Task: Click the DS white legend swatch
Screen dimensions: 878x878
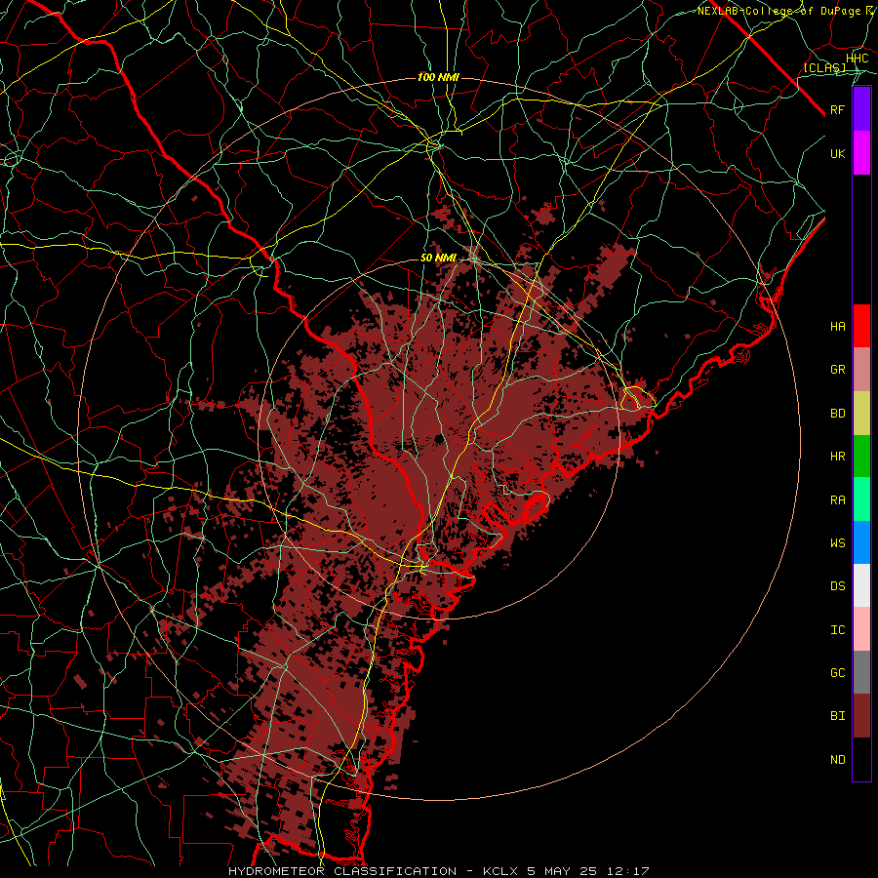Action: [861, 585]
